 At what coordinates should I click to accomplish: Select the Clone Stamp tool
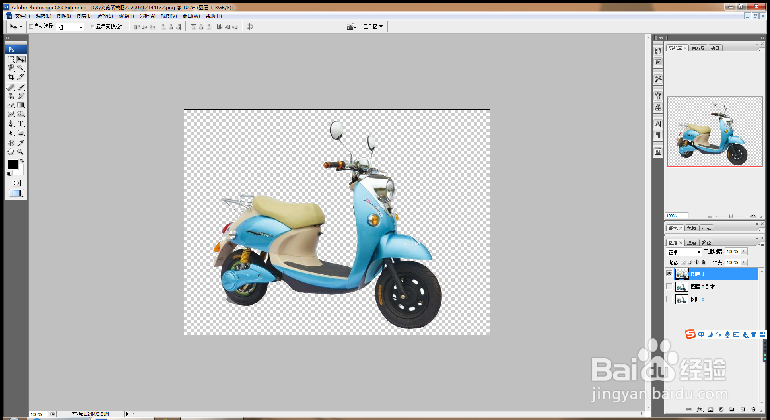pos(11,96)
